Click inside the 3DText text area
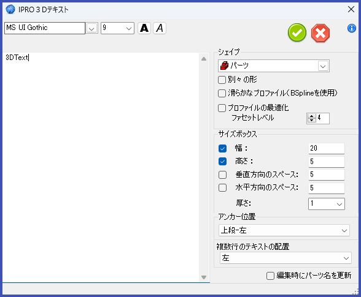The image size is (361, 297). pyautogui.click(x=101, y=167)
